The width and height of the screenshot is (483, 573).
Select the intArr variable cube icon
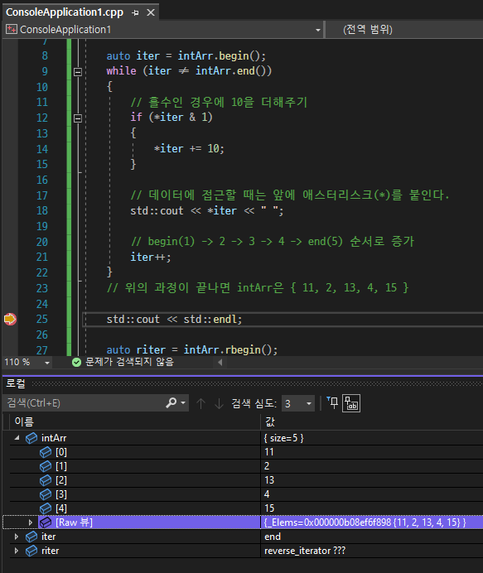pyautogui.click(x=31, y=438)
